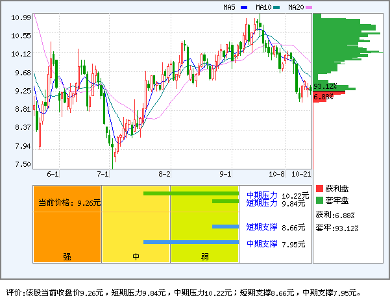Viewport: 390px width, 296px height.
Task: Open the 短期压力 link
Action: [x=262, y=203]
